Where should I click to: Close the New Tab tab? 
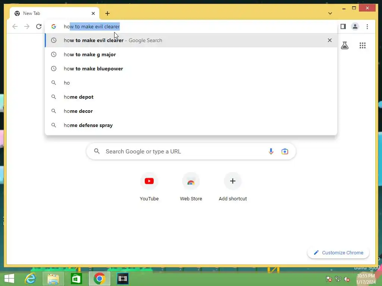coord(93,13)
